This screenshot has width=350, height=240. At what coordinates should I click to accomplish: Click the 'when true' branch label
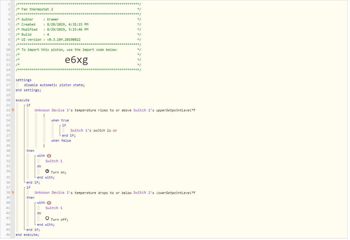click(x=60, y=120)
